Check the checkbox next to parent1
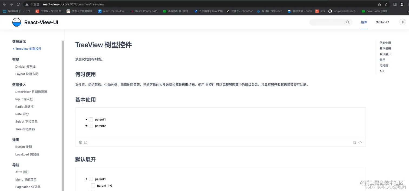The height and width of the screenshot is (191, 409). [91, 119]
